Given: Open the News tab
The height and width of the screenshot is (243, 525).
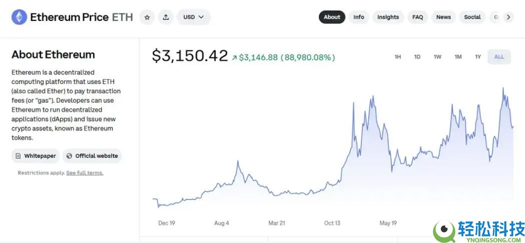Looking at the screenshot, I should click(x=443, y=17).
